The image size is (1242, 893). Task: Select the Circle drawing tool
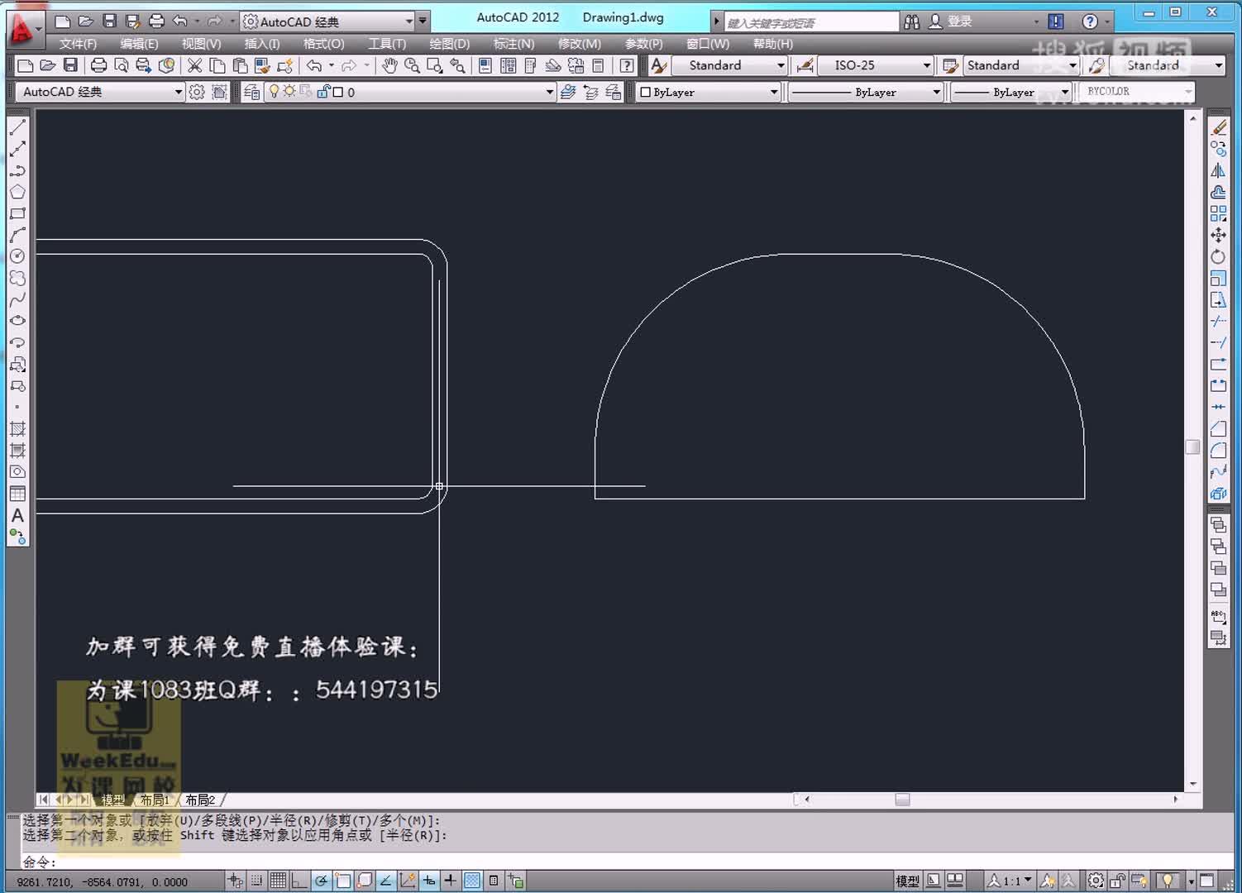(17, 256)
